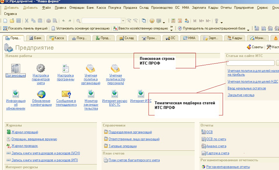Open the Сервис menu

pyautogui.click(x=263, y=8)
